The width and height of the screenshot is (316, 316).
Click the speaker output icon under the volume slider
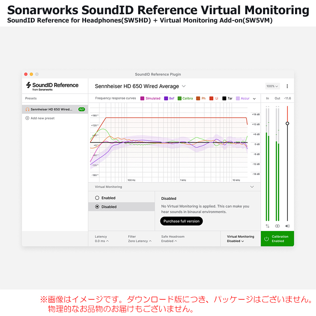(287, 226)
